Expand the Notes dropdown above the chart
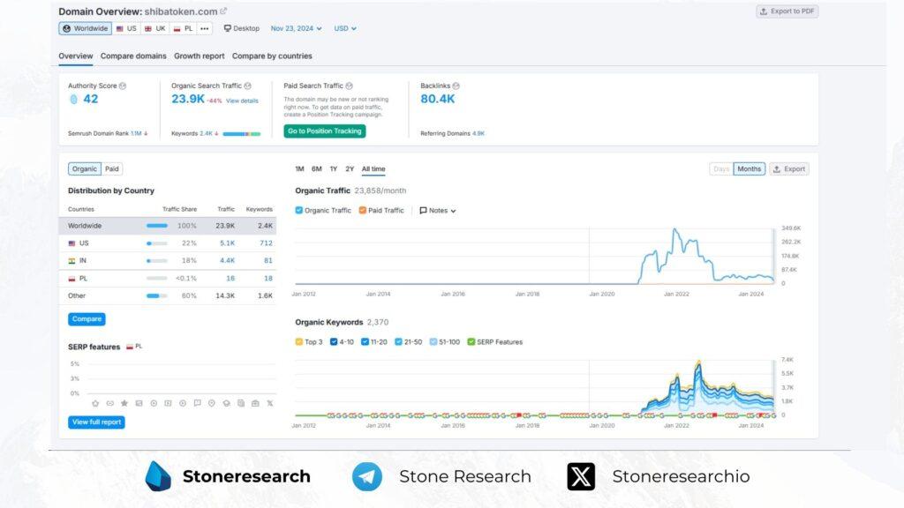This screenshot has height=508, width=904. 438,211
